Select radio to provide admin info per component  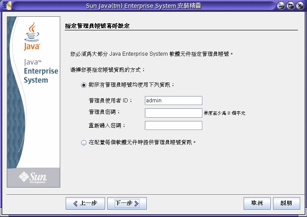tap(84, 143)
